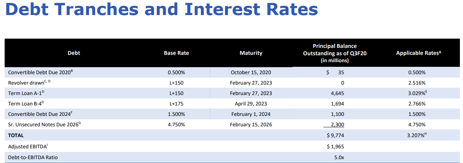The height and width of the screenshot is (163, 463).
Task: Click the Convertible Debt Due 2020 row label
Action: pos(40,72)
